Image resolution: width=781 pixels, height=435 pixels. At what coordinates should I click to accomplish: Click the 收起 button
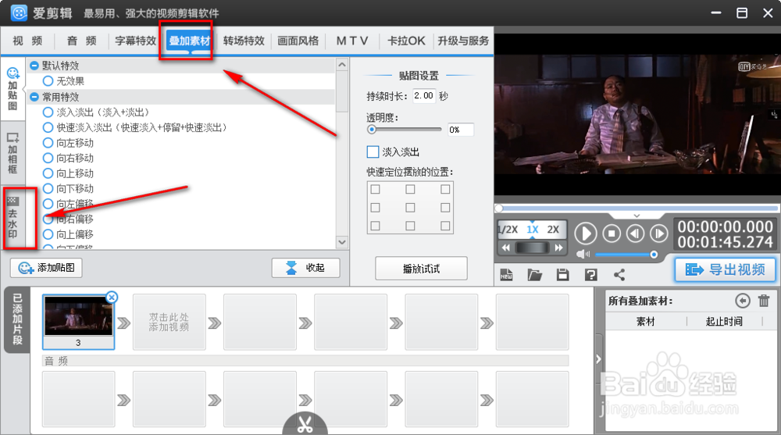tap(306, 268)
